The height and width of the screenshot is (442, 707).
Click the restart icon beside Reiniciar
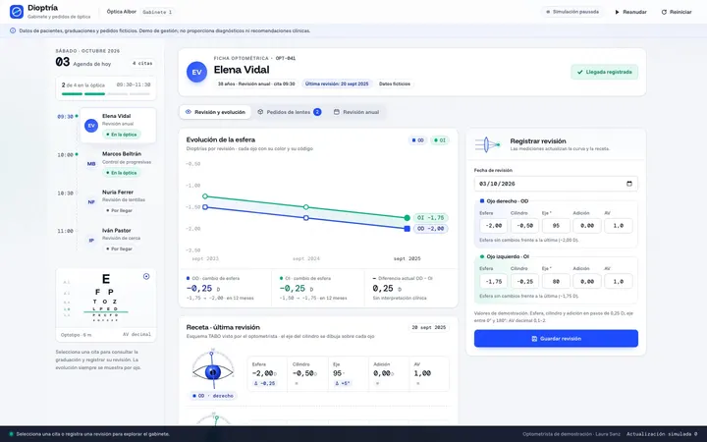click(x=664, y=12)
